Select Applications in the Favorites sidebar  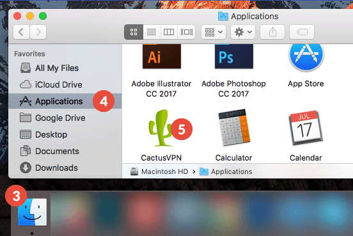(x=65, y=101)
